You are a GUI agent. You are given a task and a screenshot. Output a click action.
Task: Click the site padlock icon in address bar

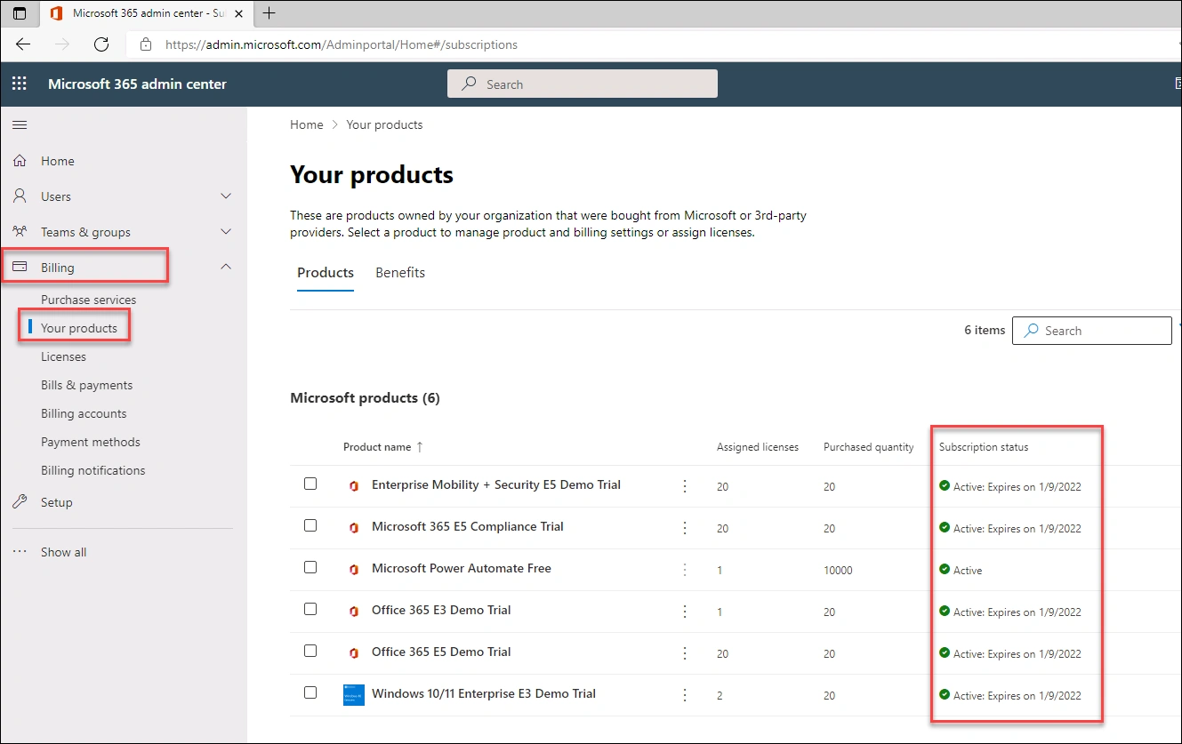tap(146, 44)
